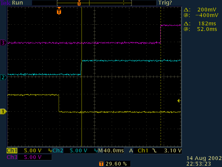This screenshot has width=222, height=167.
Task: Select the channel 1 yellow ground marker
Action: tap(3, 111)
